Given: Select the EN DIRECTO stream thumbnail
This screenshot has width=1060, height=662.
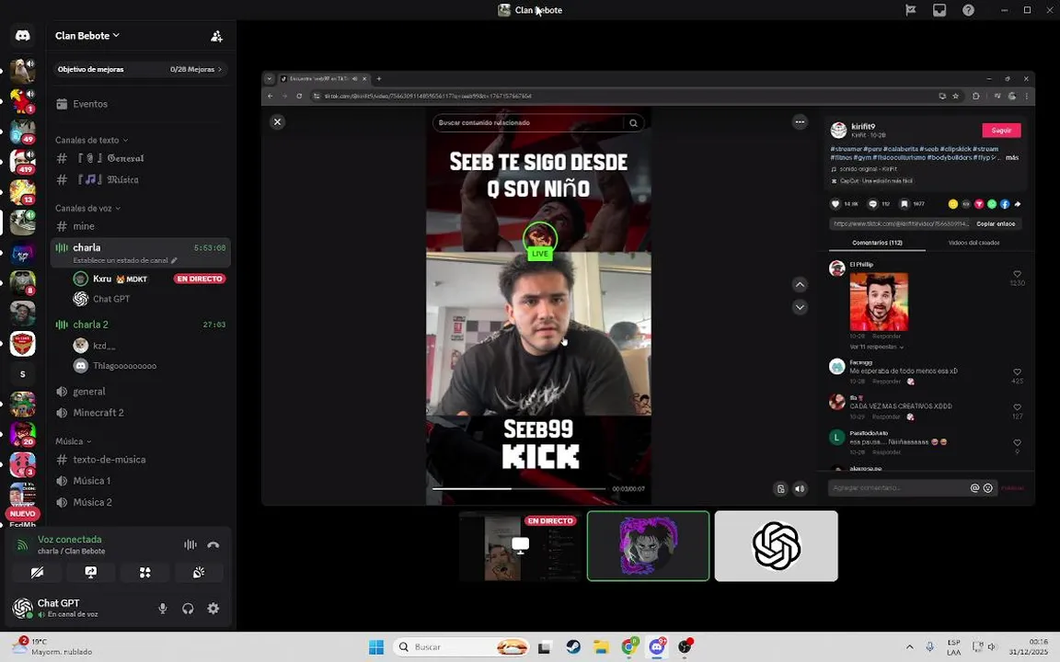Looking at the screenshot, I should click(x=520, y=546).
